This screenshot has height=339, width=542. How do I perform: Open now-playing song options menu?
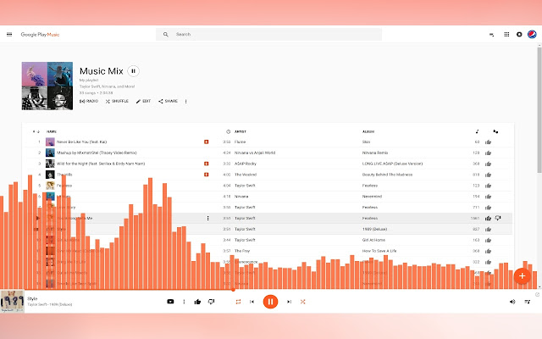(184, 302)
